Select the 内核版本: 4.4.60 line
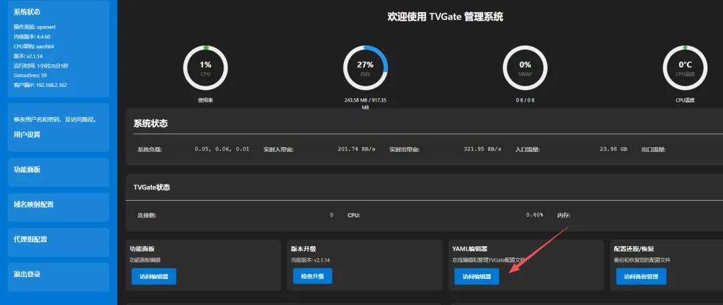Viewport: 723px width, 305px height. pos(32,36)
